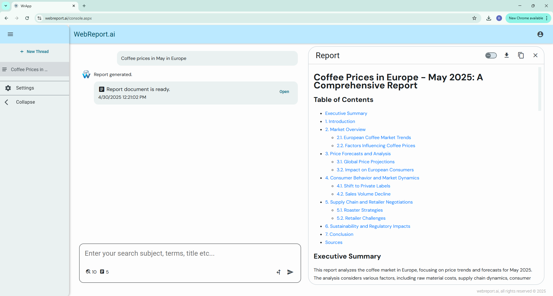Jump to 7. Conclusion
This screenshot has height=296, width=553.
point(339,234)
